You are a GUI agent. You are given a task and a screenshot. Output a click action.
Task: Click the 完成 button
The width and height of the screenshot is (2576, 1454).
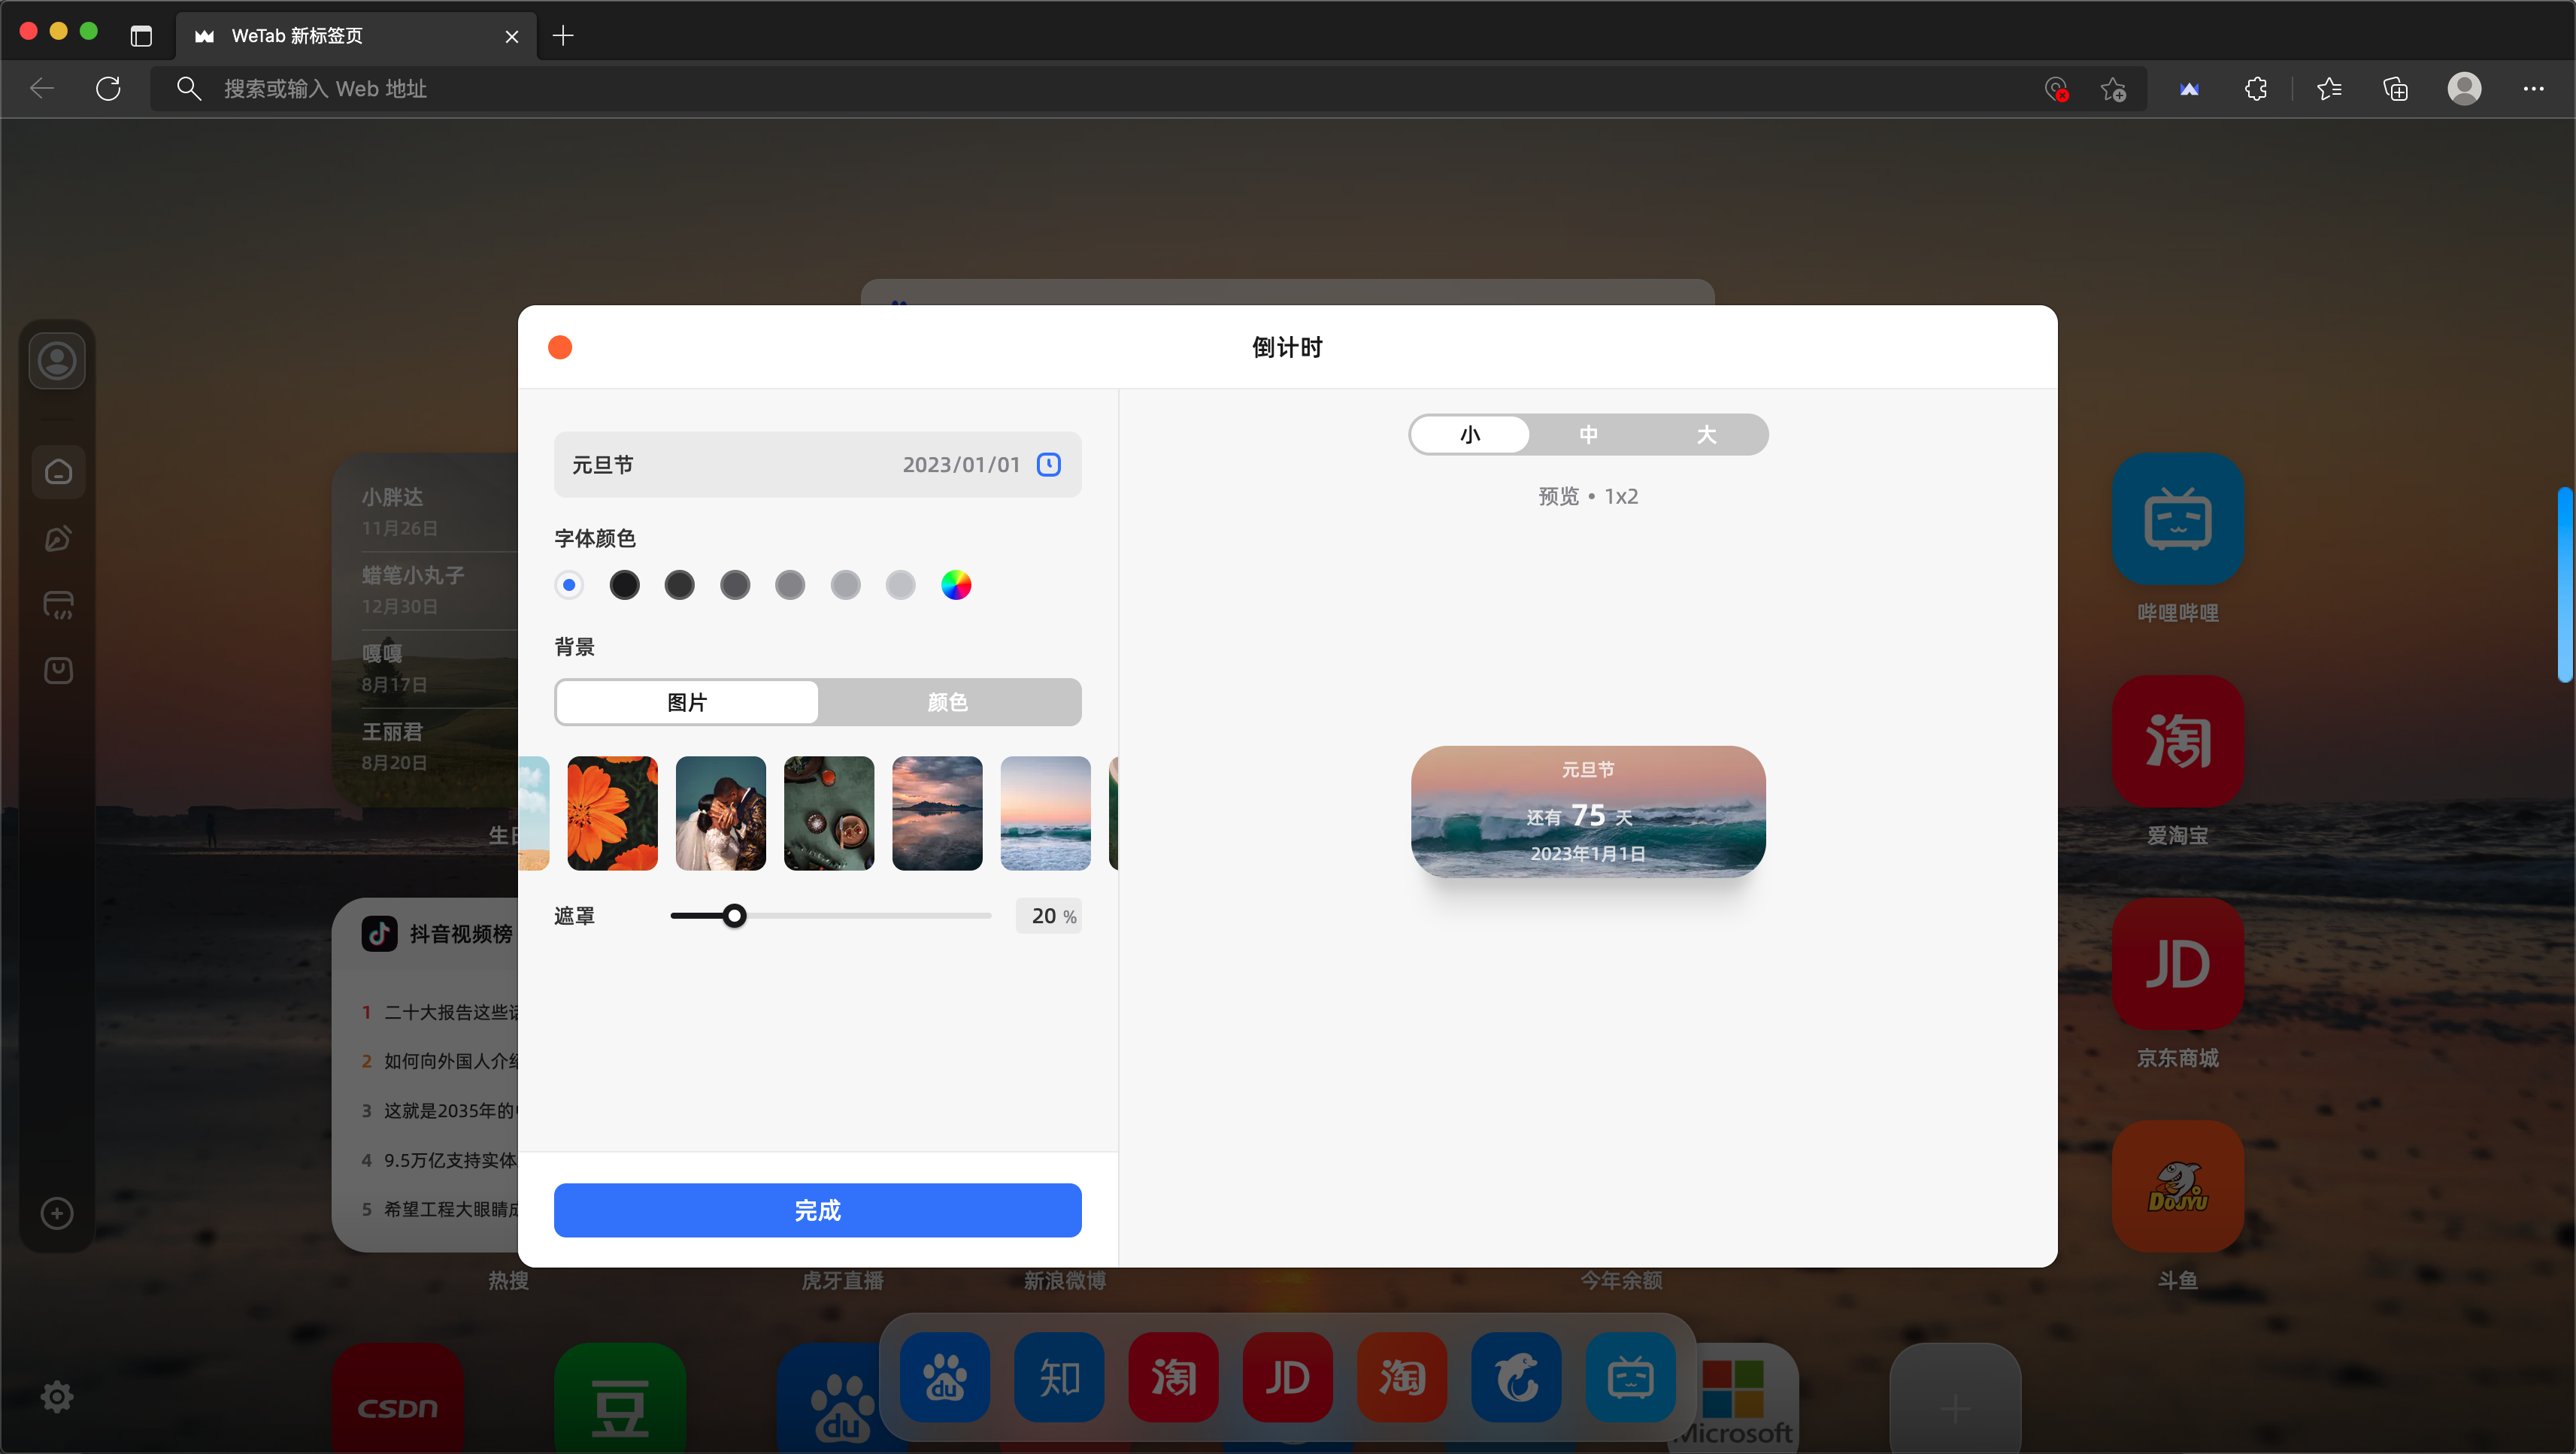click(x=817, y=1210)
